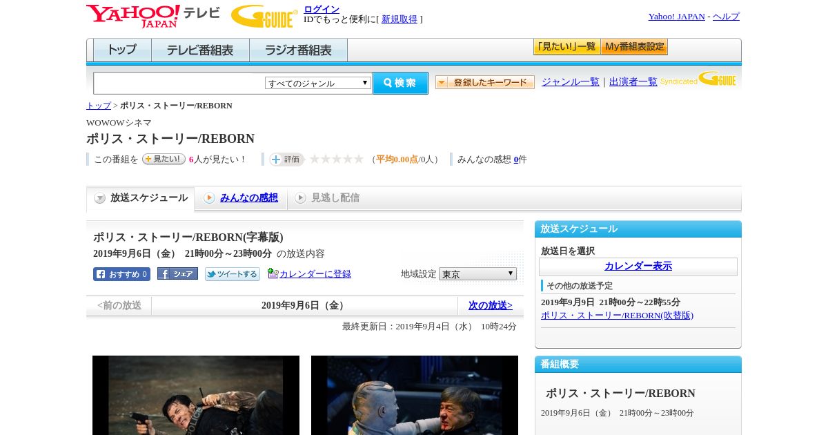Screen dimensions: 828x435
Task: Click the 「見たい!」一覧 button
Action: (x=566, y=47)
